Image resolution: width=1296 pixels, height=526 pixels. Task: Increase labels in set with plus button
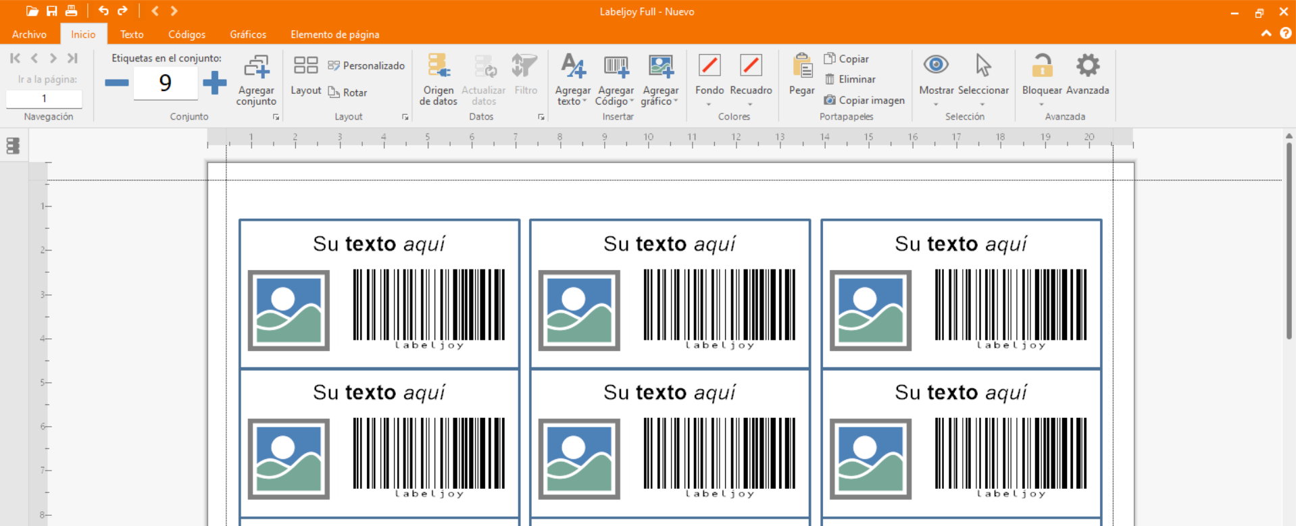(x=215, y=83)
